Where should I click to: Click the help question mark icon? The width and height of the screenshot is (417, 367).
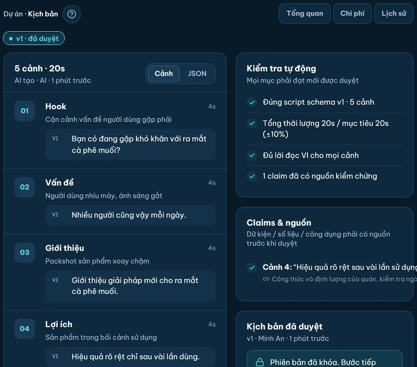pyautogui.click(x=72, y=14)
